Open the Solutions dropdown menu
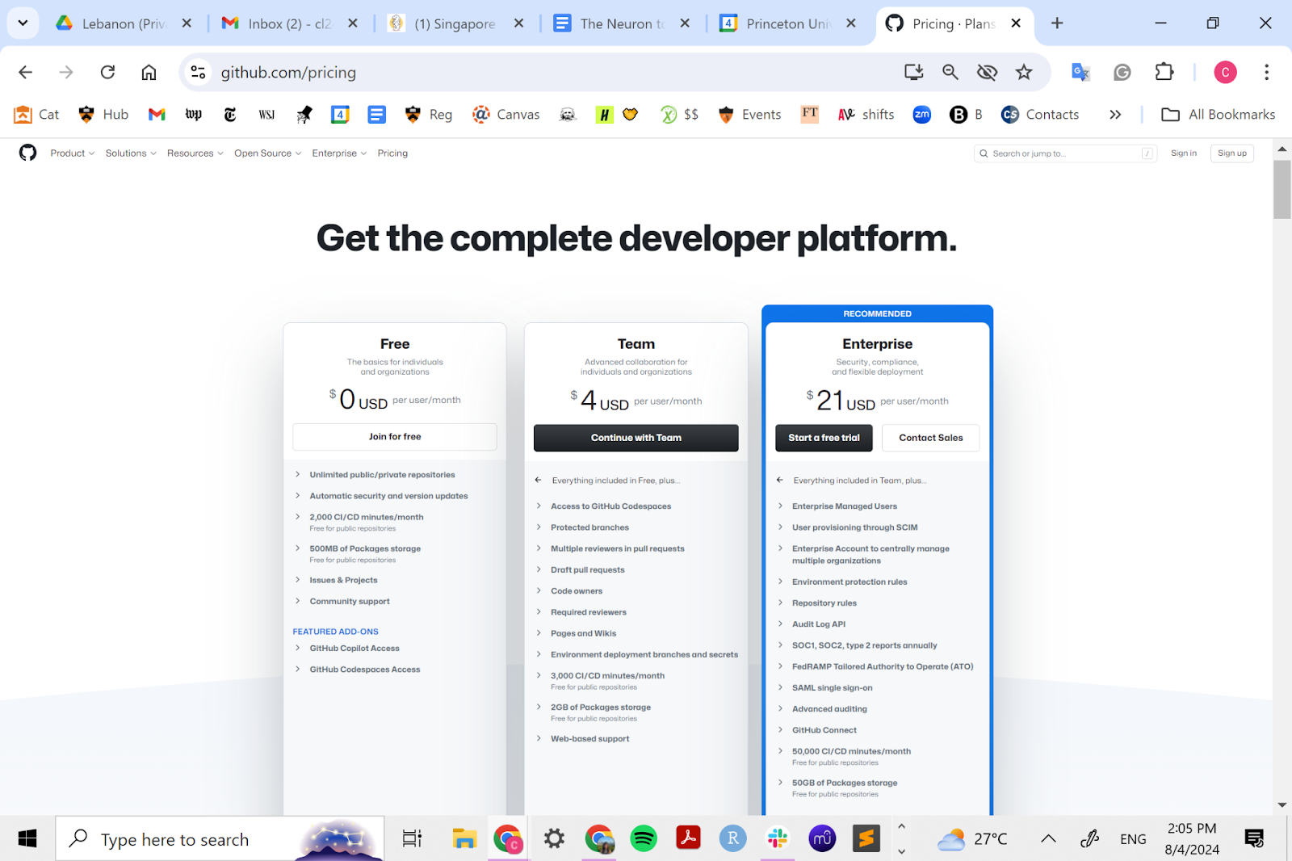Screen dimensions: 1292x861 click(x=131, y=153)
